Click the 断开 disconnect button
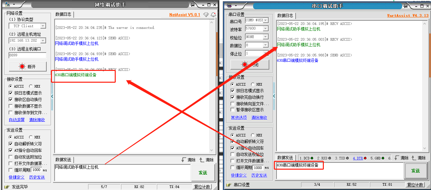431x190 pixels. click(28, 67)
